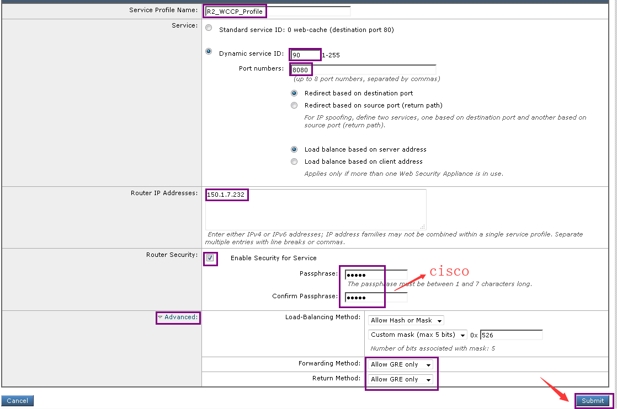Screen dimensions: 617x409
Task: Select Standard service ID web-cache radio button
Action: (x=209, y=28)
